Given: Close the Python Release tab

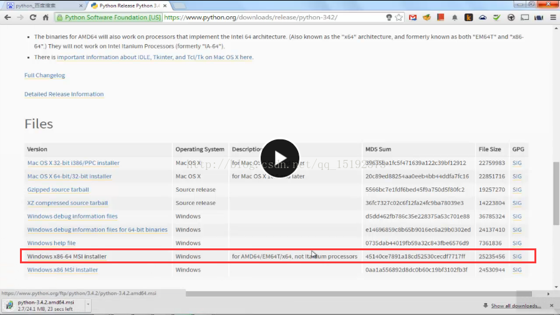Looking at the screenshot, I should [165, 6].
